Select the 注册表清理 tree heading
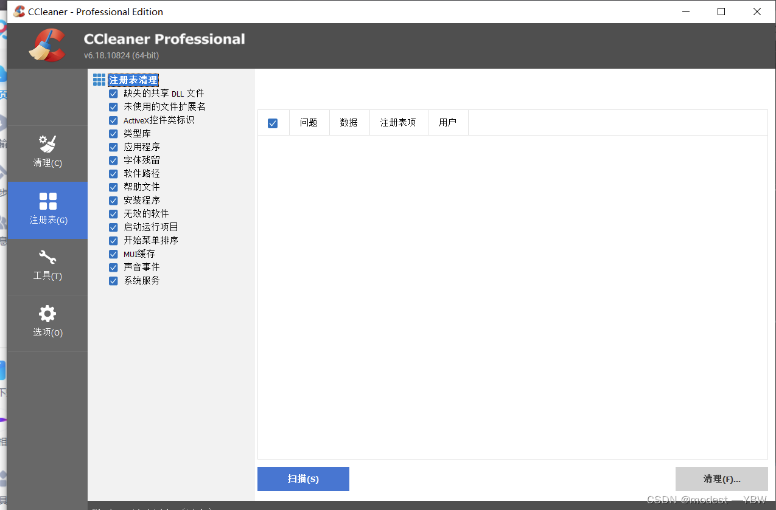Screen dimensions: 776x510 133,80
